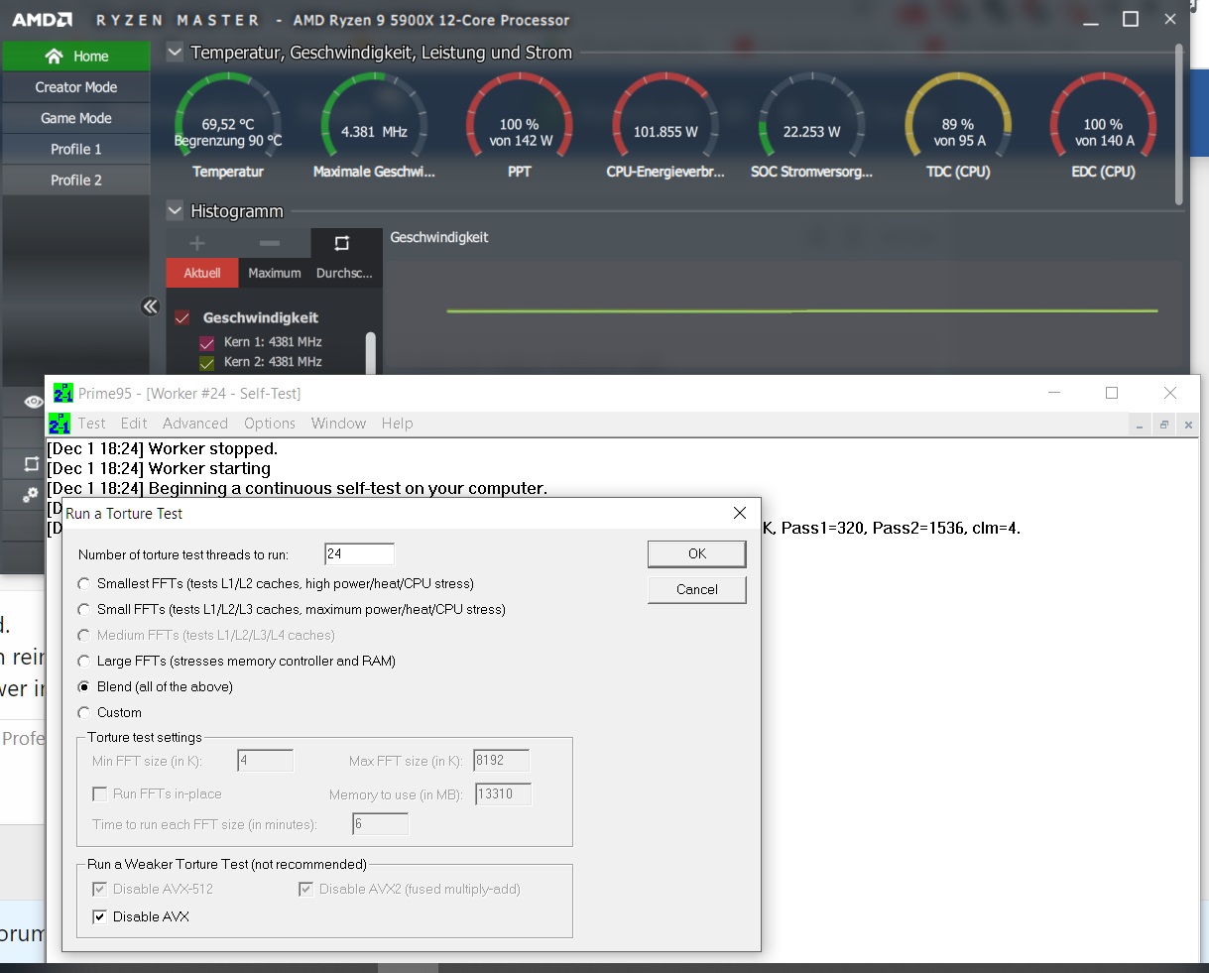Screen dimensions: 1209x973
Task: Confirm torture test with OK button
Action: pyautogui.click(x=697, y=553)
